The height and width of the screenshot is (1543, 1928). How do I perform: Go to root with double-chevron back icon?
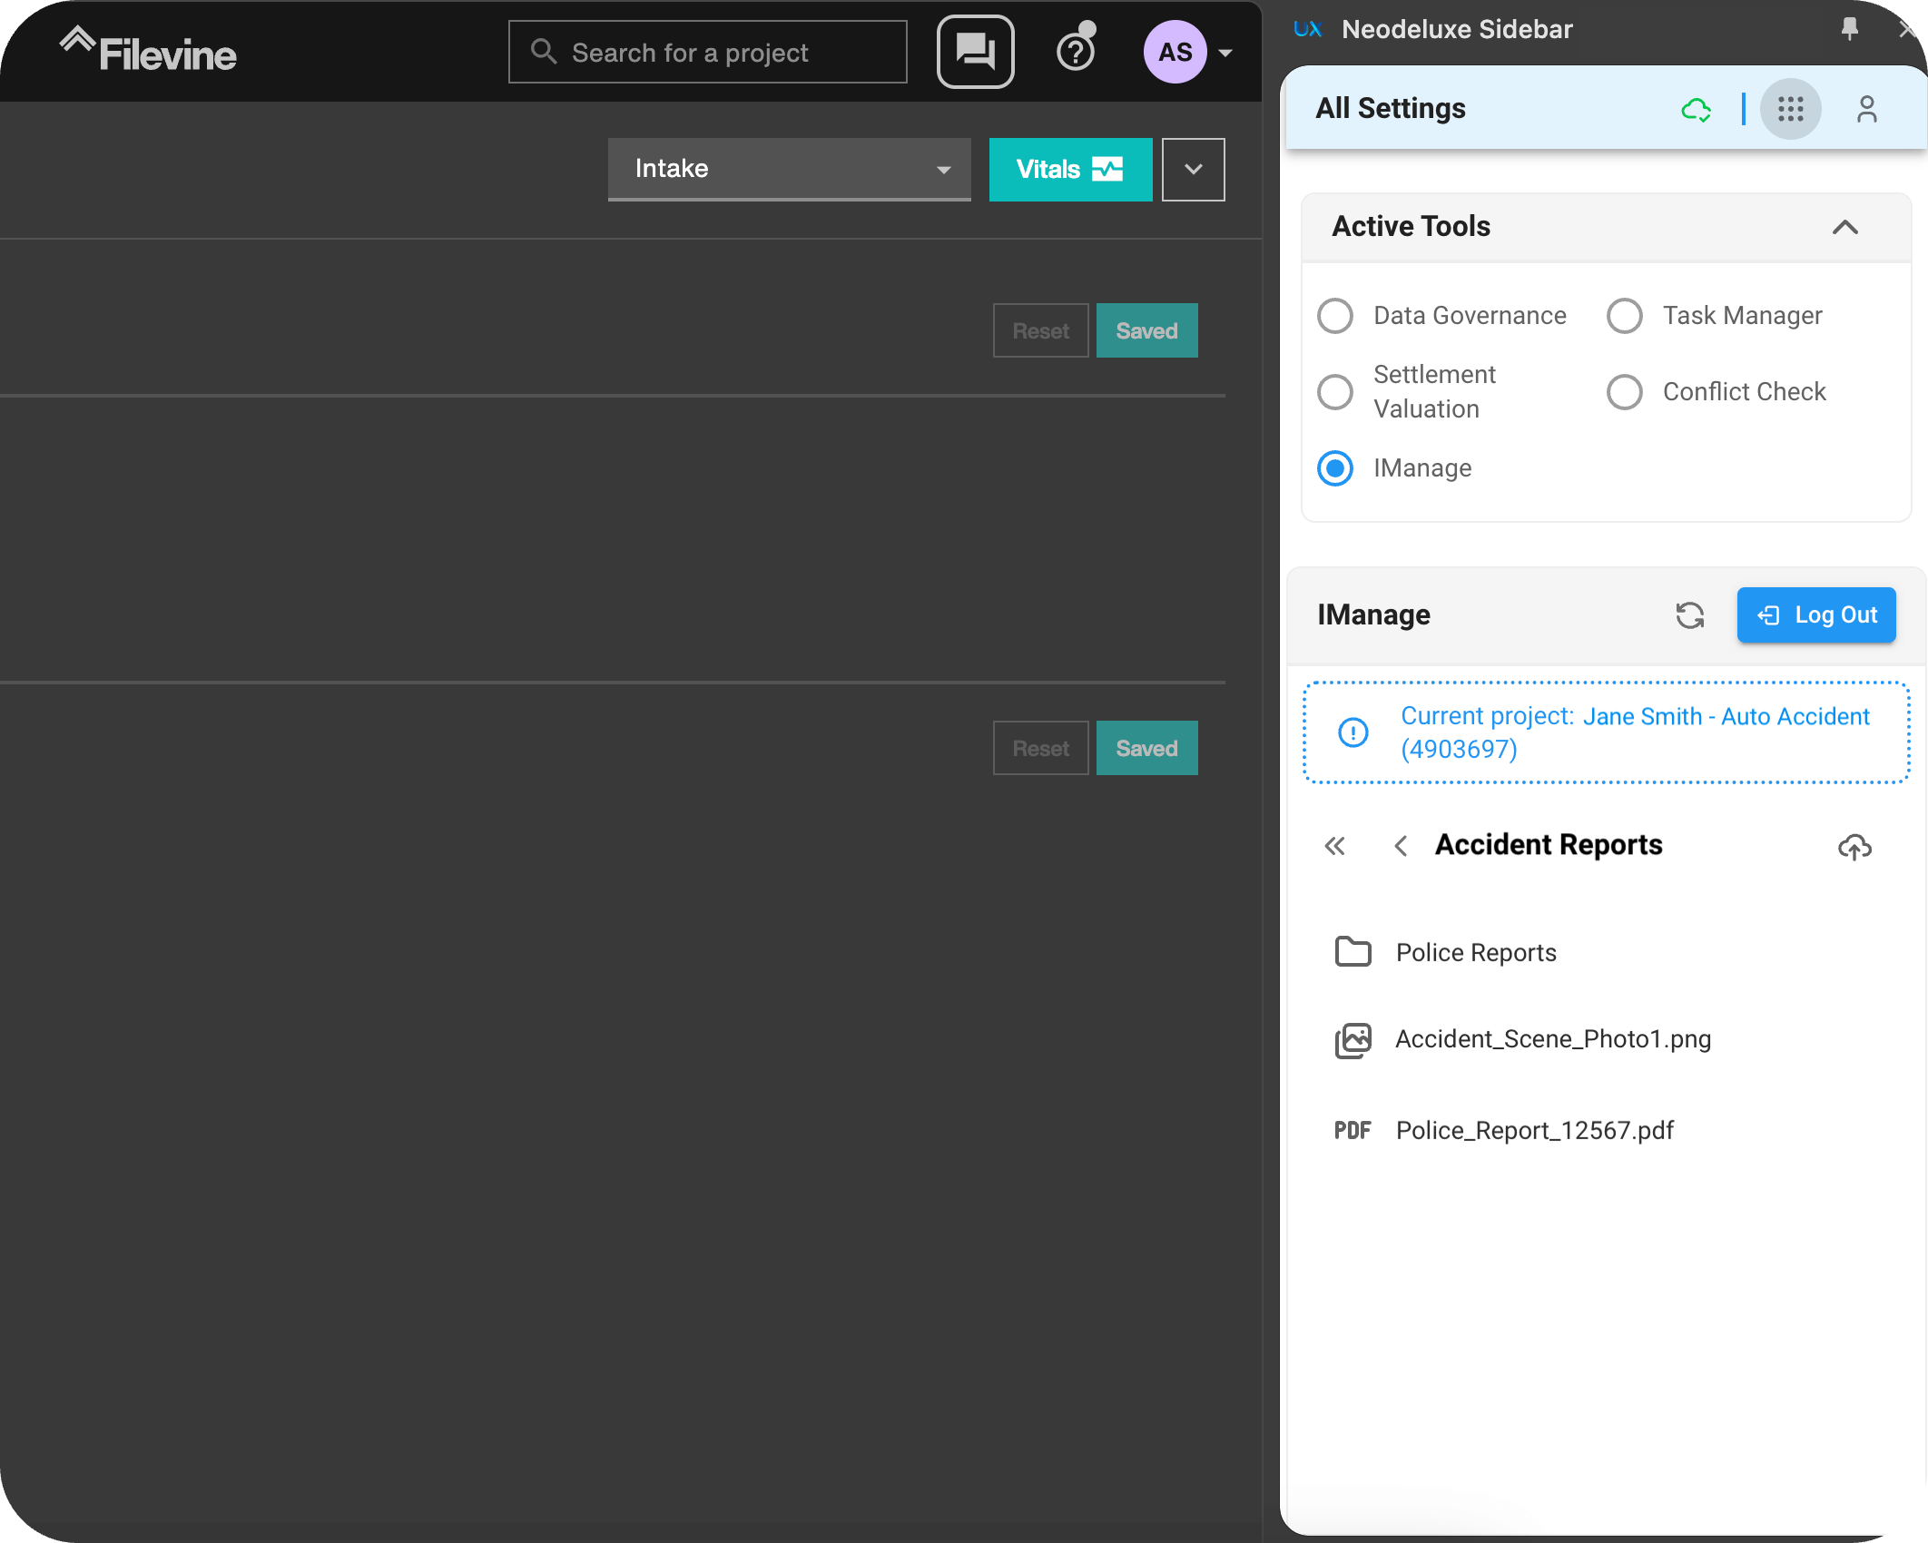[x=1334, y=846]
